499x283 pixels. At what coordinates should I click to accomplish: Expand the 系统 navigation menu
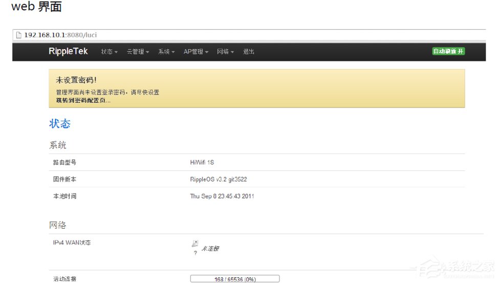[166, 52]
